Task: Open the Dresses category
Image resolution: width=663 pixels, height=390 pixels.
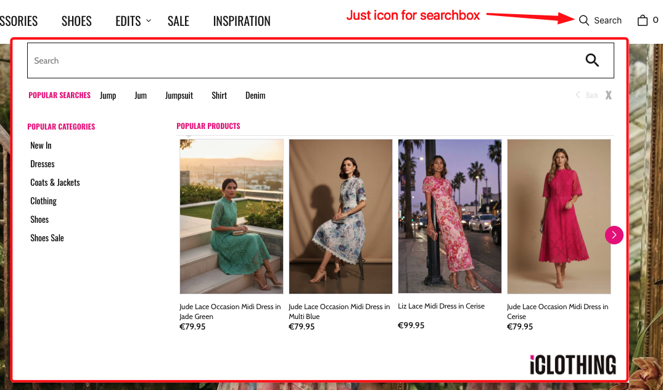Action: point(42,164)
